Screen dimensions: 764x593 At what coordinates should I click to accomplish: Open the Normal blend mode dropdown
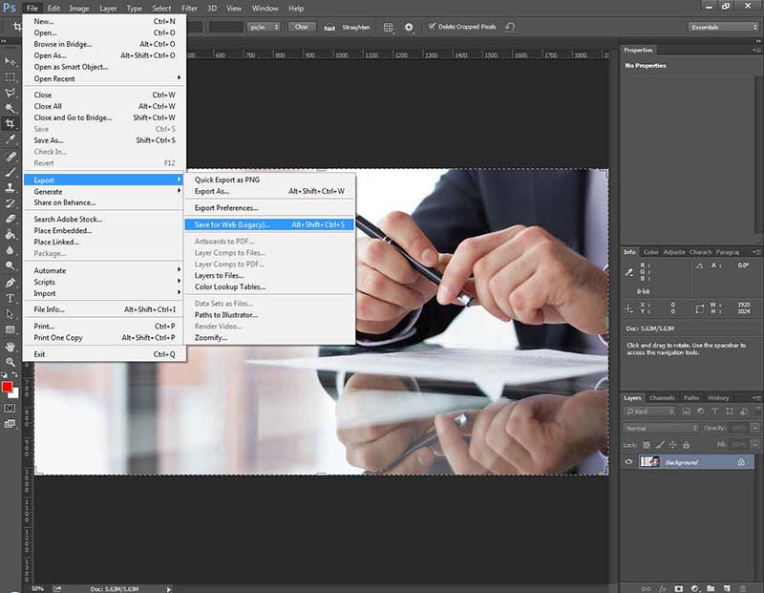pos(660,428)
